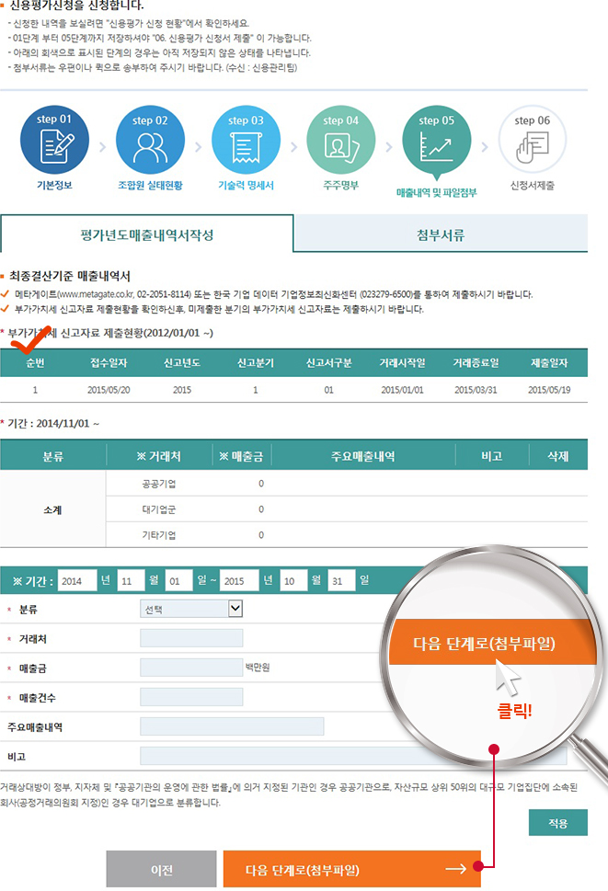Click the 거래시작일 column header
Screen dimensions: 608x891
(402, 362)
